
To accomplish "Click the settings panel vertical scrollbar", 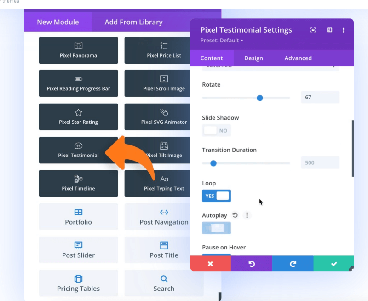I will [353, 148].
